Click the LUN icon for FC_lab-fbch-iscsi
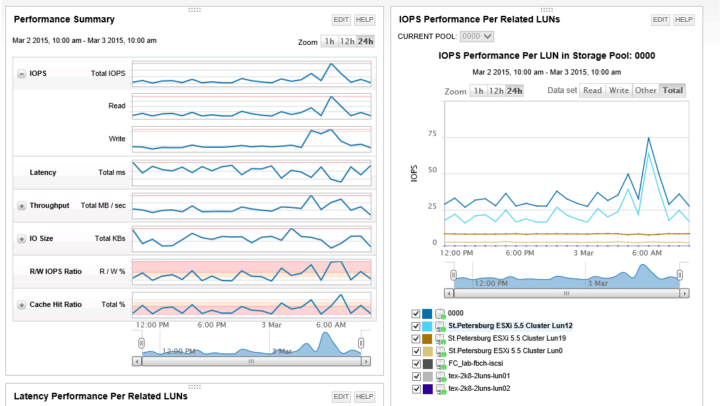 pyautogui.click(x=441, y=363)
